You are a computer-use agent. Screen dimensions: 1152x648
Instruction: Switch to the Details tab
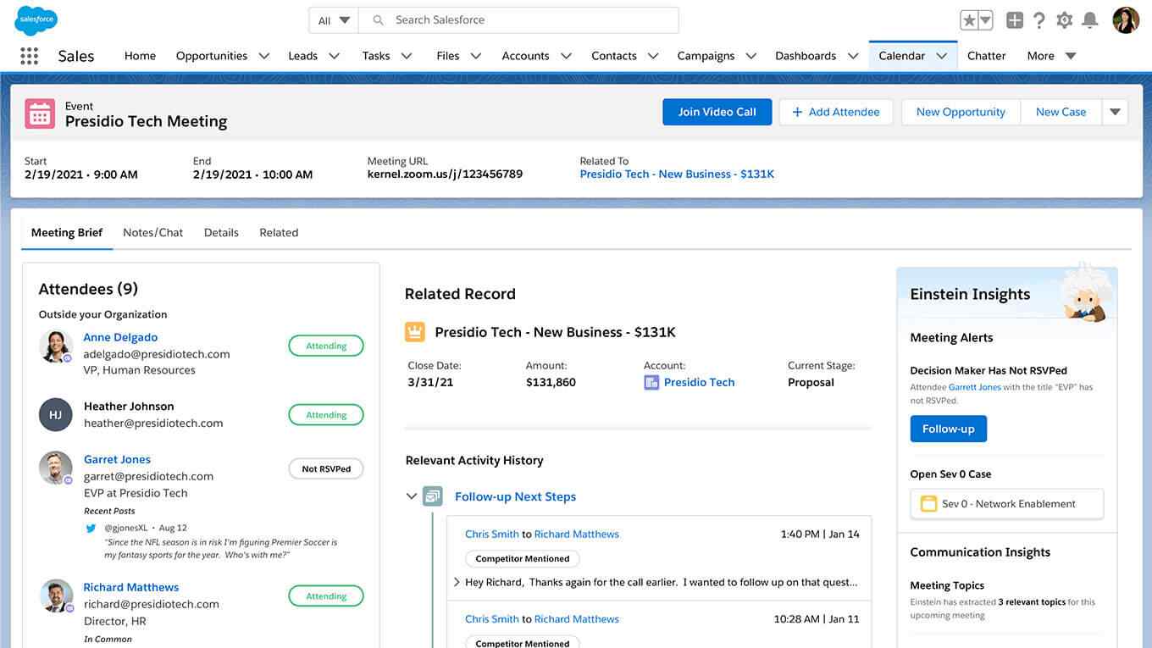coord(221,232)
